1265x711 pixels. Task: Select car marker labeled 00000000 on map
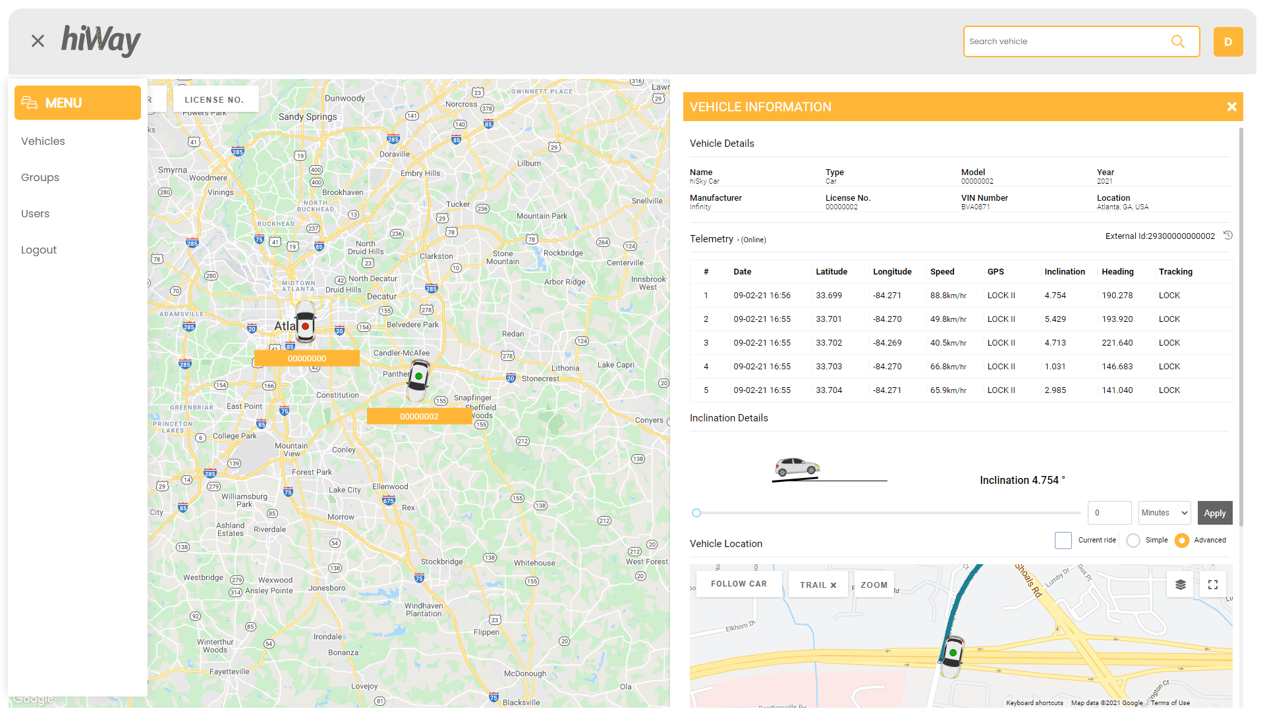[305, 322]
